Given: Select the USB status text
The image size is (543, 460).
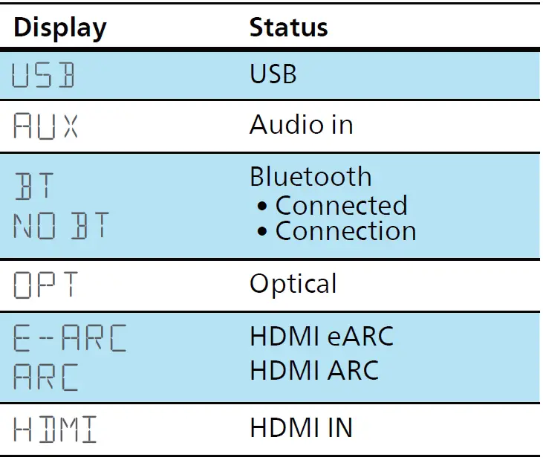Looking at the screenshot, I should coord(273,74).
